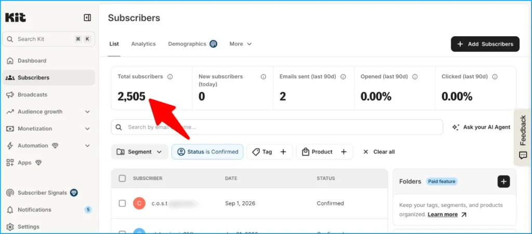The image size is (532, 234).
Task: Click Clicked (last 90d) info icon
Action: [495, 77]
